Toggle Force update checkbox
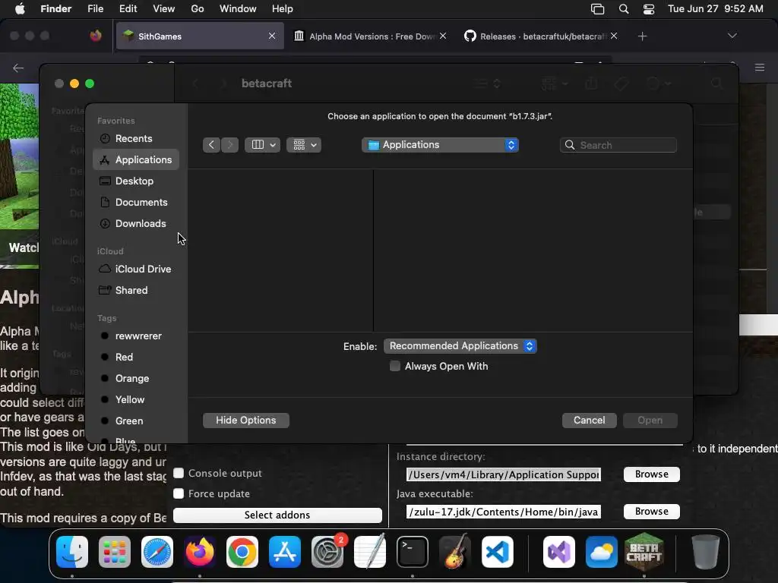This screenshot has width=778, height=583. 179,493
